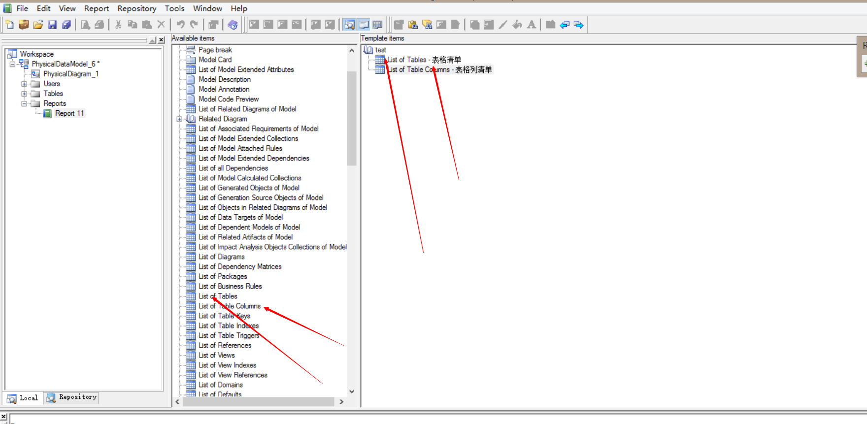This screenshot has width=867, height=424.
Task: Select List of Tables in Available items
Action: coord(218,296)
